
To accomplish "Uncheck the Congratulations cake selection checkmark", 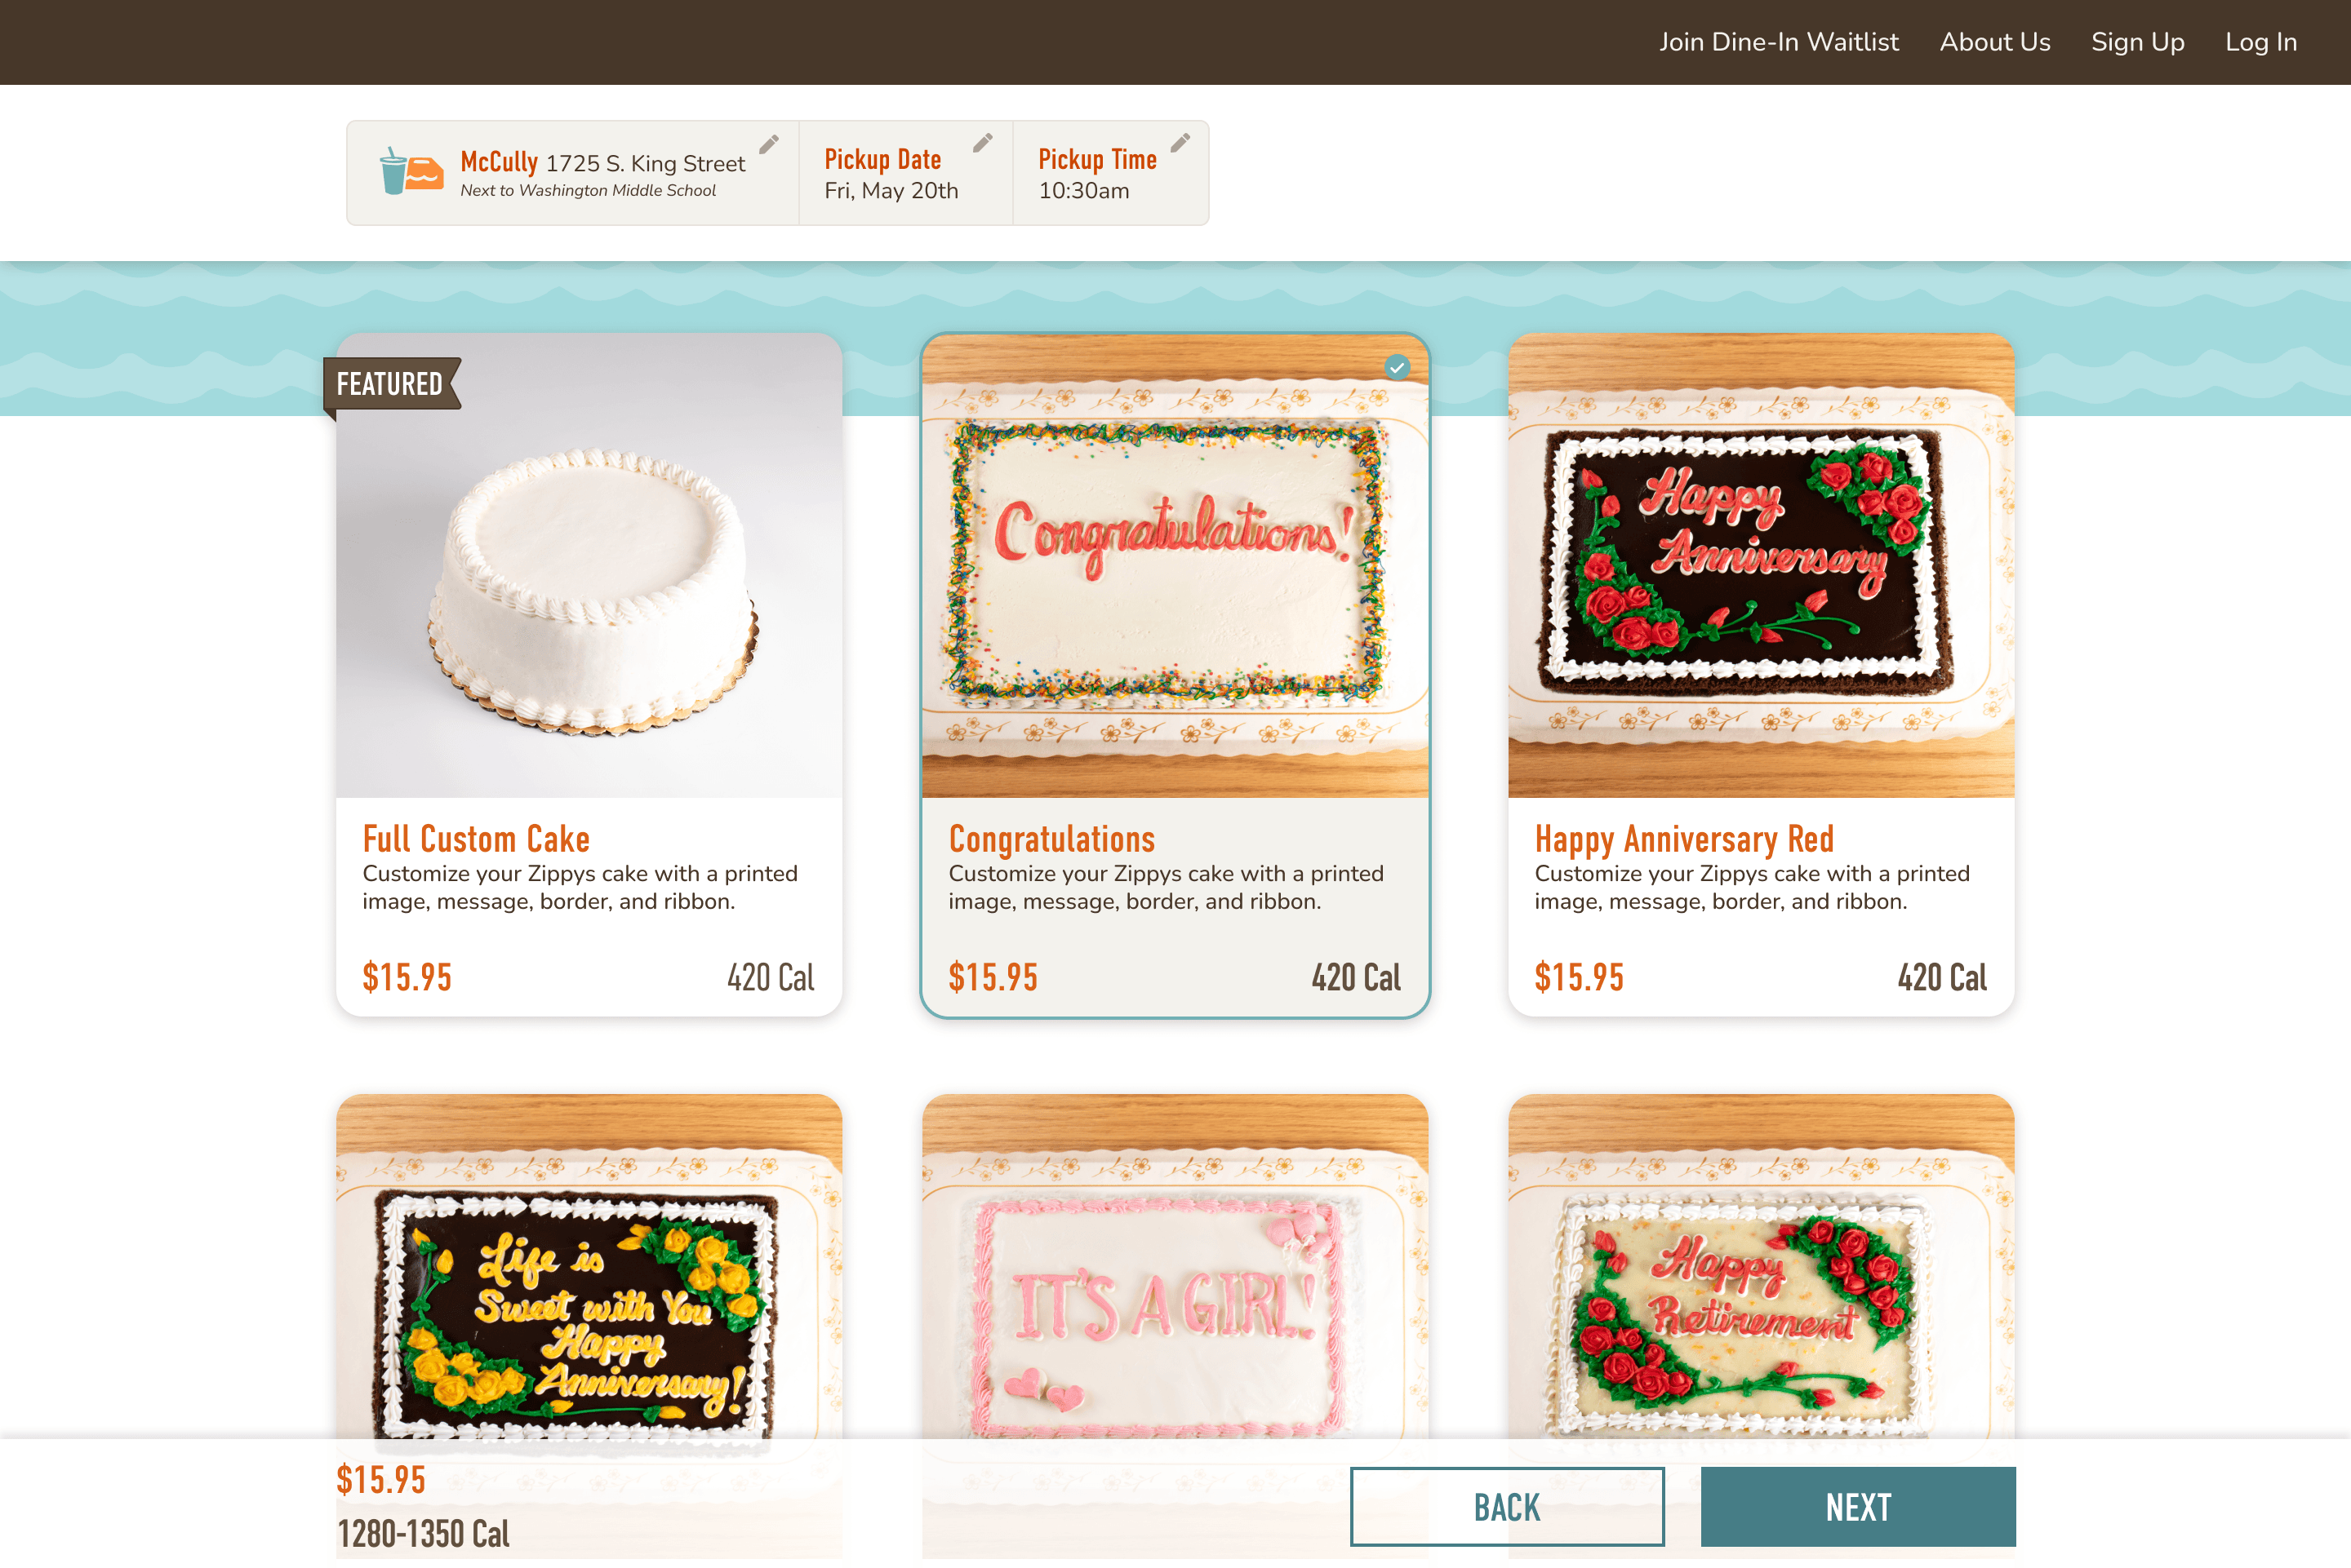I will click(1397, 367).
